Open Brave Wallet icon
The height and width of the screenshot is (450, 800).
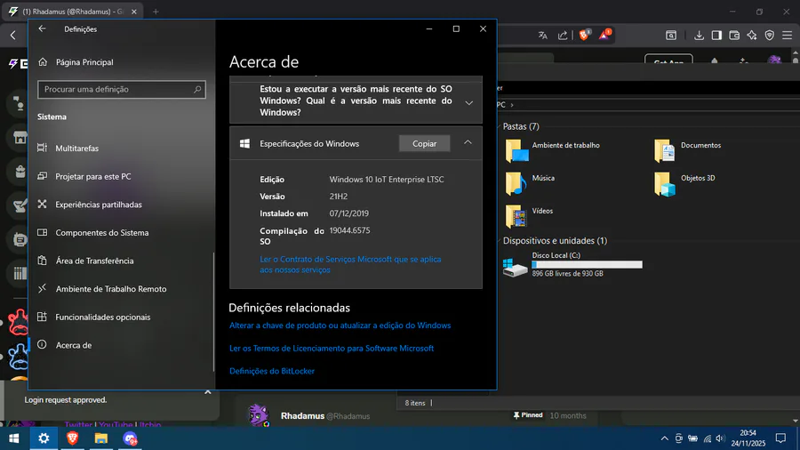tap(734, 36)
